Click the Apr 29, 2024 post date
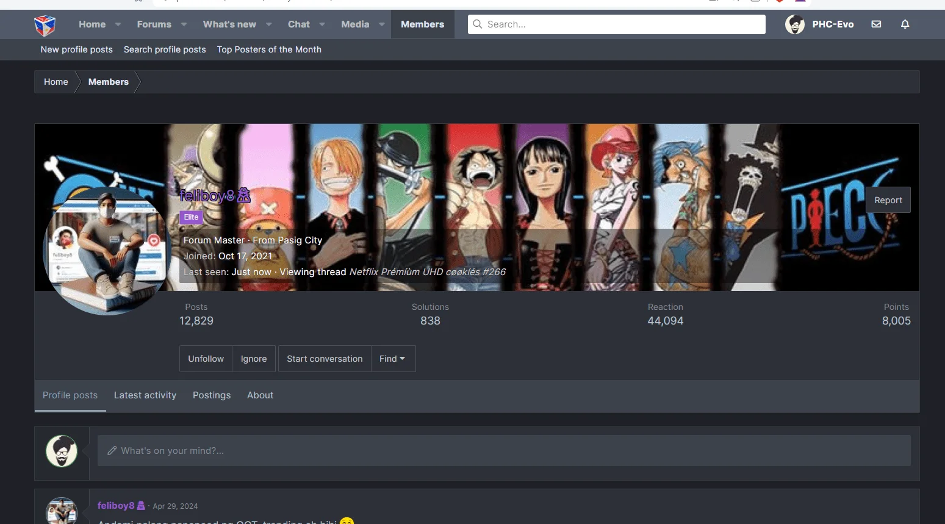This screenshot has height=524, width=945. tap(175, 506)
